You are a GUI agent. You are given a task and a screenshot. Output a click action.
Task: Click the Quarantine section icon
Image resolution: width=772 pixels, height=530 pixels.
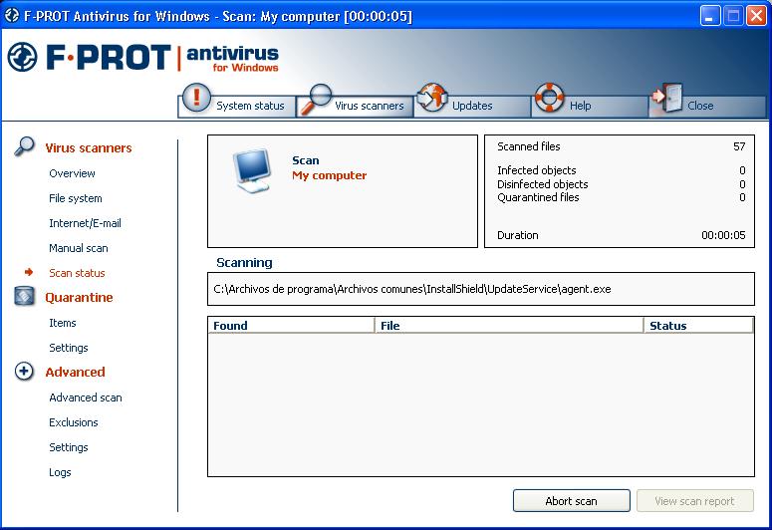click(x=25, y=296)
